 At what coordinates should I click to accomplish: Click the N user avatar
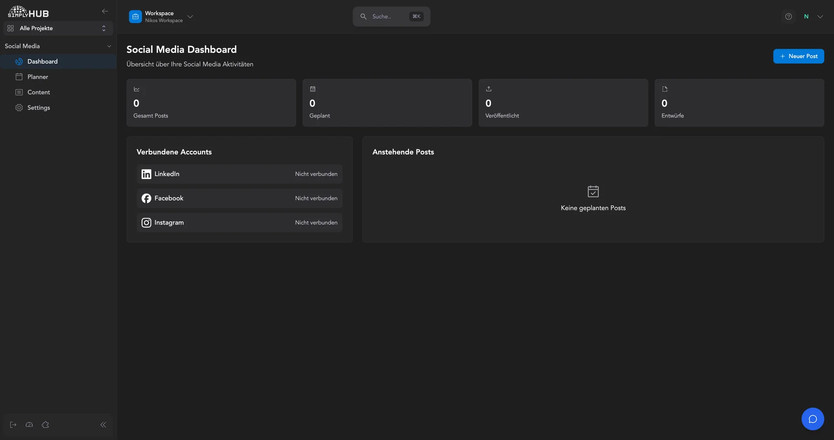806,16
